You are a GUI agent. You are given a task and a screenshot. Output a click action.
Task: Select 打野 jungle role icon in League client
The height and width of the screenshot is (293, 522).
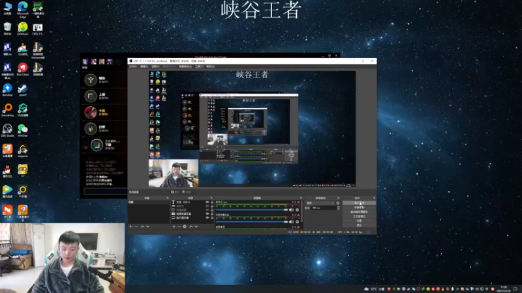pos(90,128)
